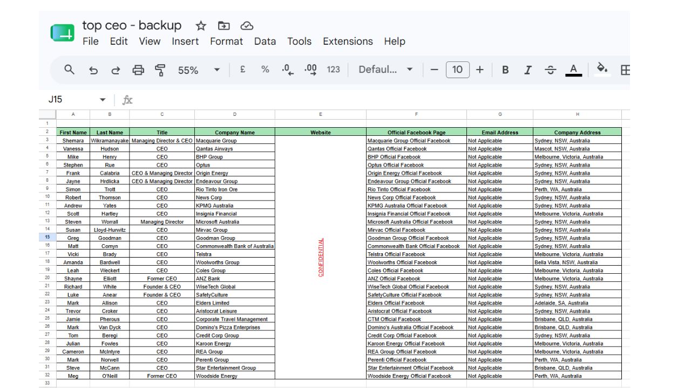Redo the last action
Viewport: 691px width, 388px height.
[116, 70]
